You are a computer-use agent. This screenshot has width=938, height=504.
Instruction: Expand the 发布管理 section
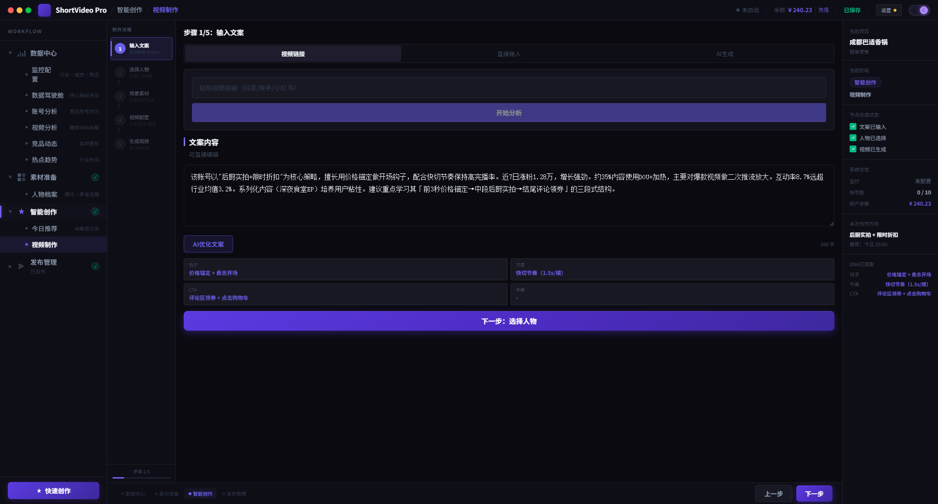[x=9, y=266]
